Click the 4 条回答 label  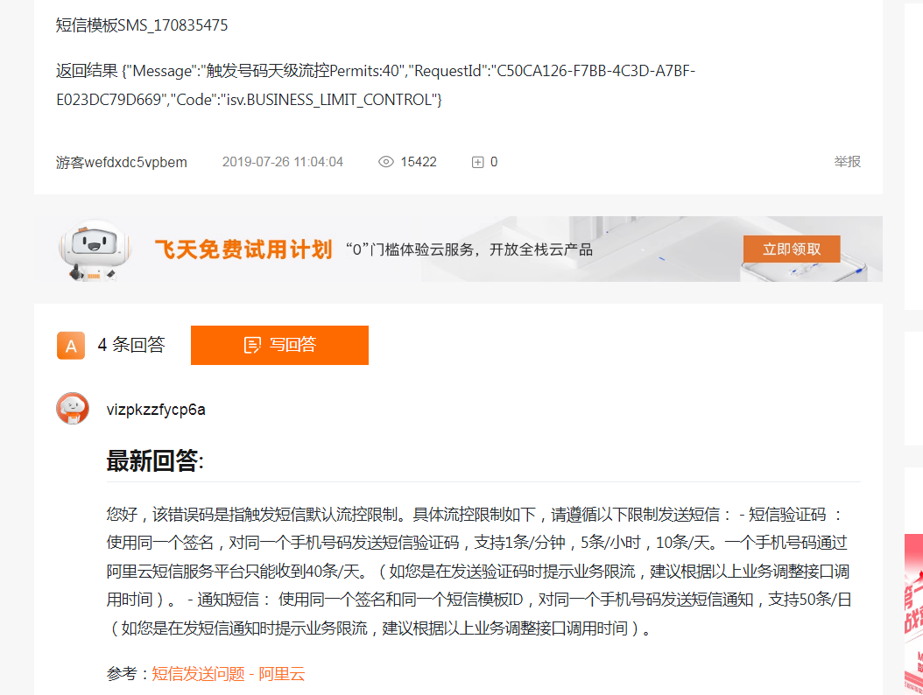(131, 345)
